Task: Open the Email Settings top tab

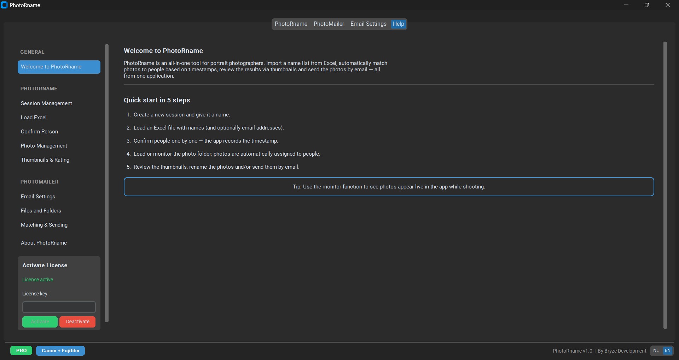Action: [x=368, y=24]
